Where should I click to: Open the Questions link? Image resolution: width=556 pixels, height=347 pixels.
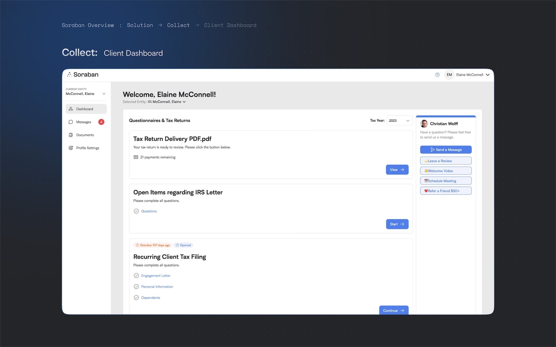point(149,211)
